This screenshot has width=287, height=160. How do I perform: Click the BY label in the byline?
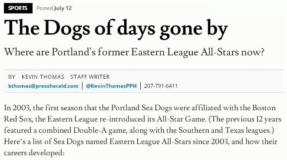click(12, 77)
